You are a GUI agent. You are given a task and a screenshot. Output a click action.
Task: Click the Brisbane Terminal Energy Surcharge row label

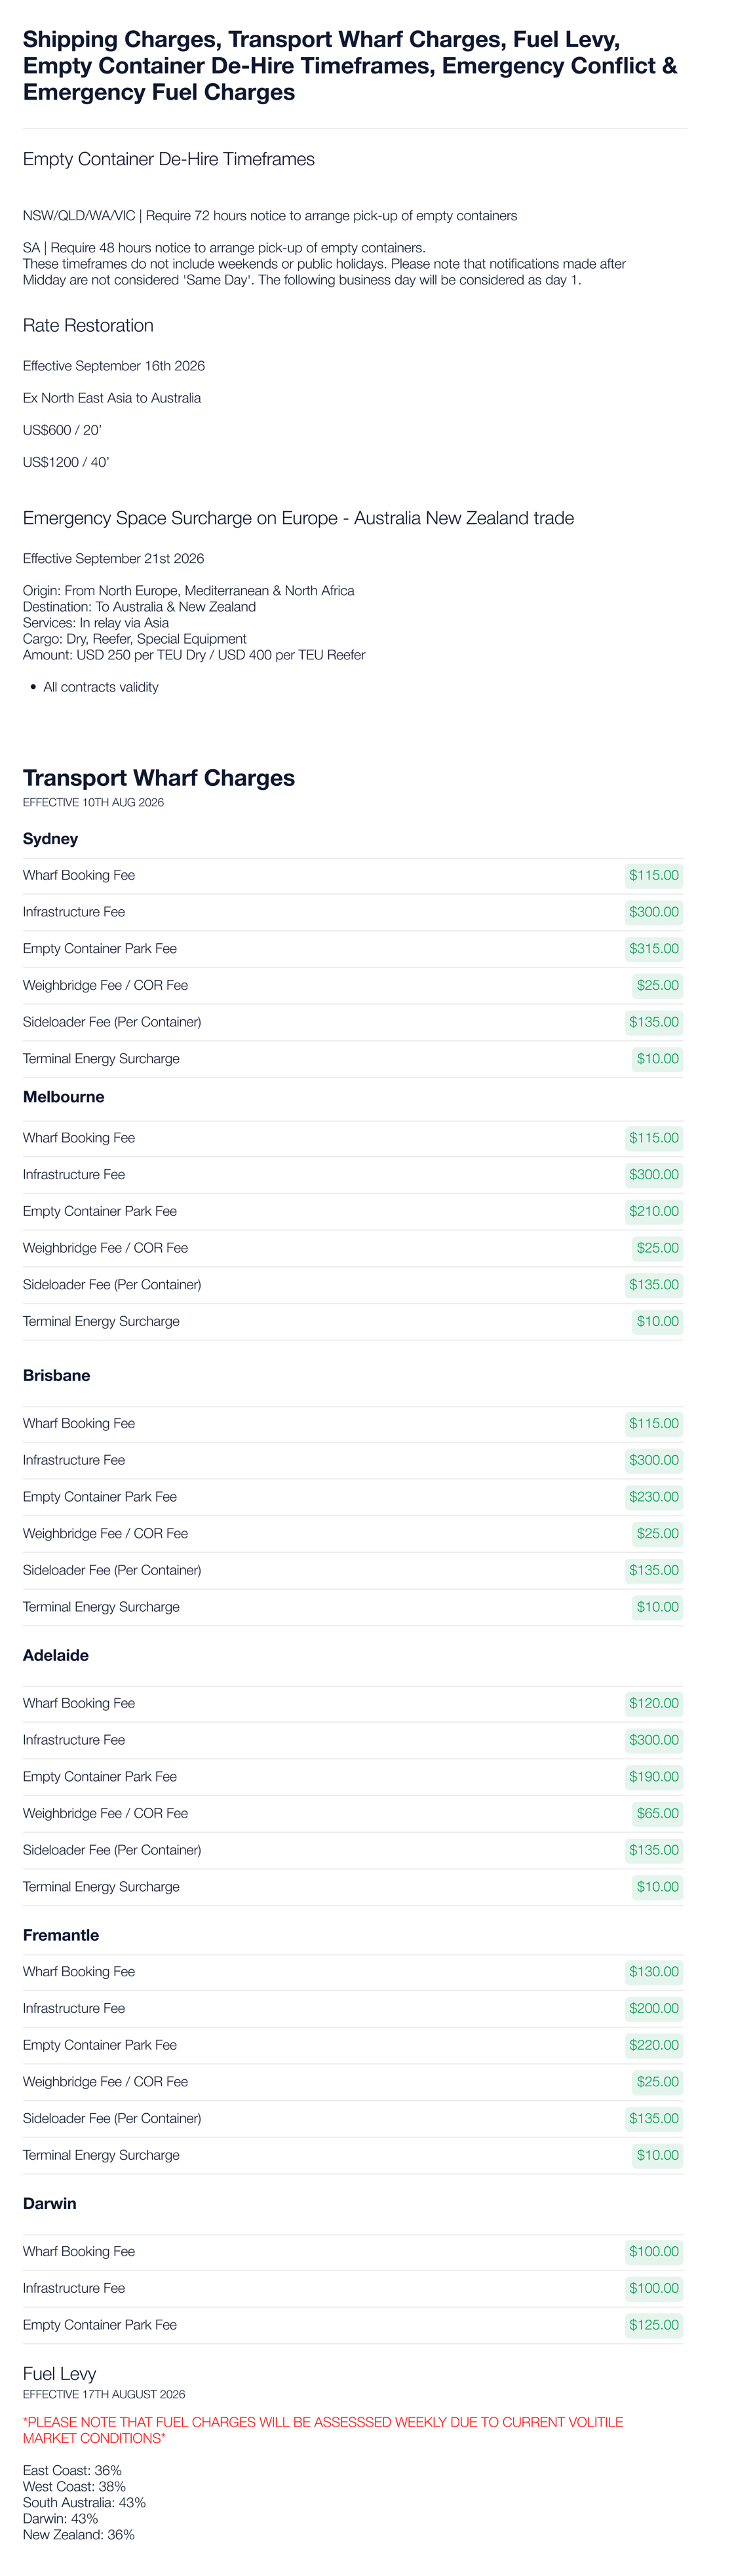coord(101,1607)
